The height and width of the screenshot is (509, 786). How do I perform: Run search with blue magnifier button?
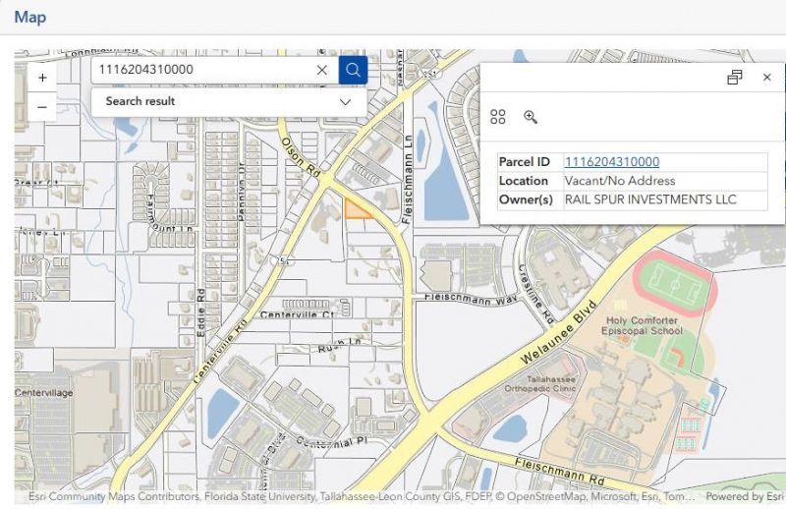click(x=353, y=70)
